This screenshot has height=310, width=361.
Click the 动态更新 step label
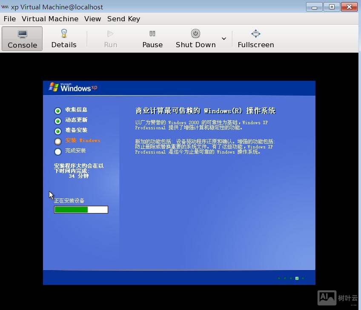(x=77, y=120)
